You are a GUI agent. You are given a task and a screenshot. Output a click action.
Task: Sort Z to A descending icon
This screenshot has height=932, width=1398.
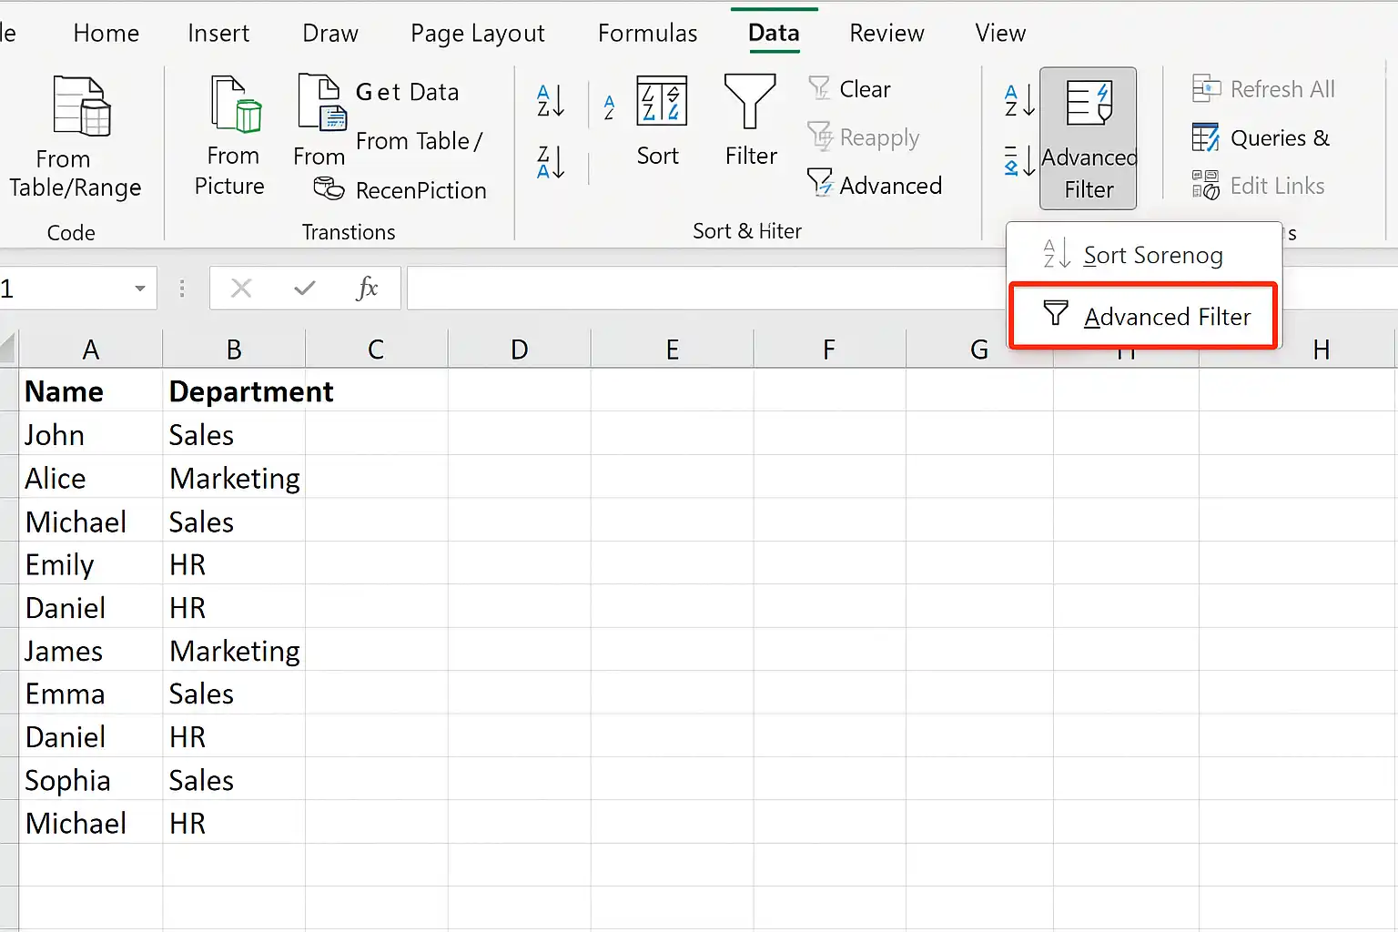click(551, 161)
